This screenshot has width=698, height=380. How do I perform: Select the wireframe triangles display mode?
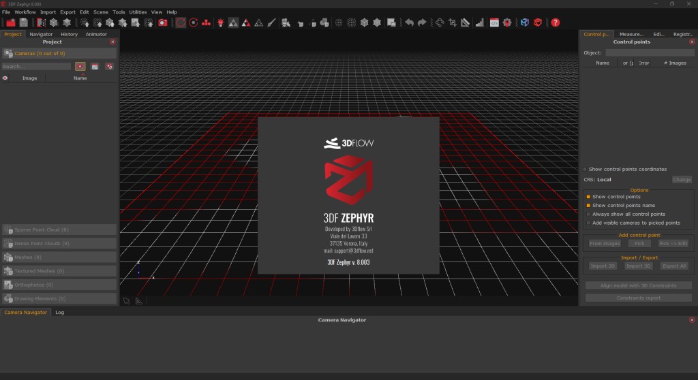pos(258,22)
